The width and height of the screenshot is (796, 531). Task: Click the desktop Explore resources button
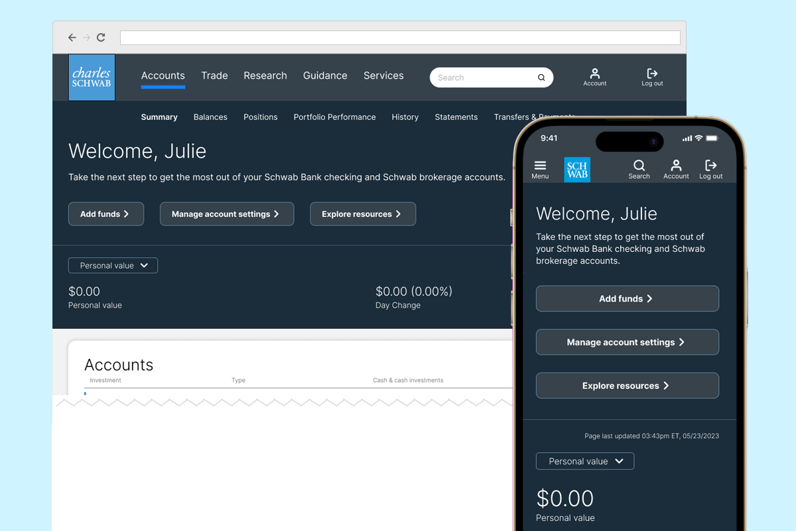click(x=363, y=214)
